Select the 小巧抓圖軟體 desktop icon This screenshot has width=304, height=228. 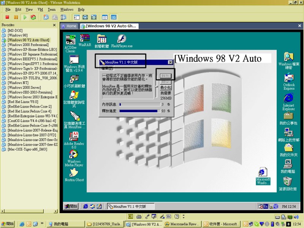(74, 81)
